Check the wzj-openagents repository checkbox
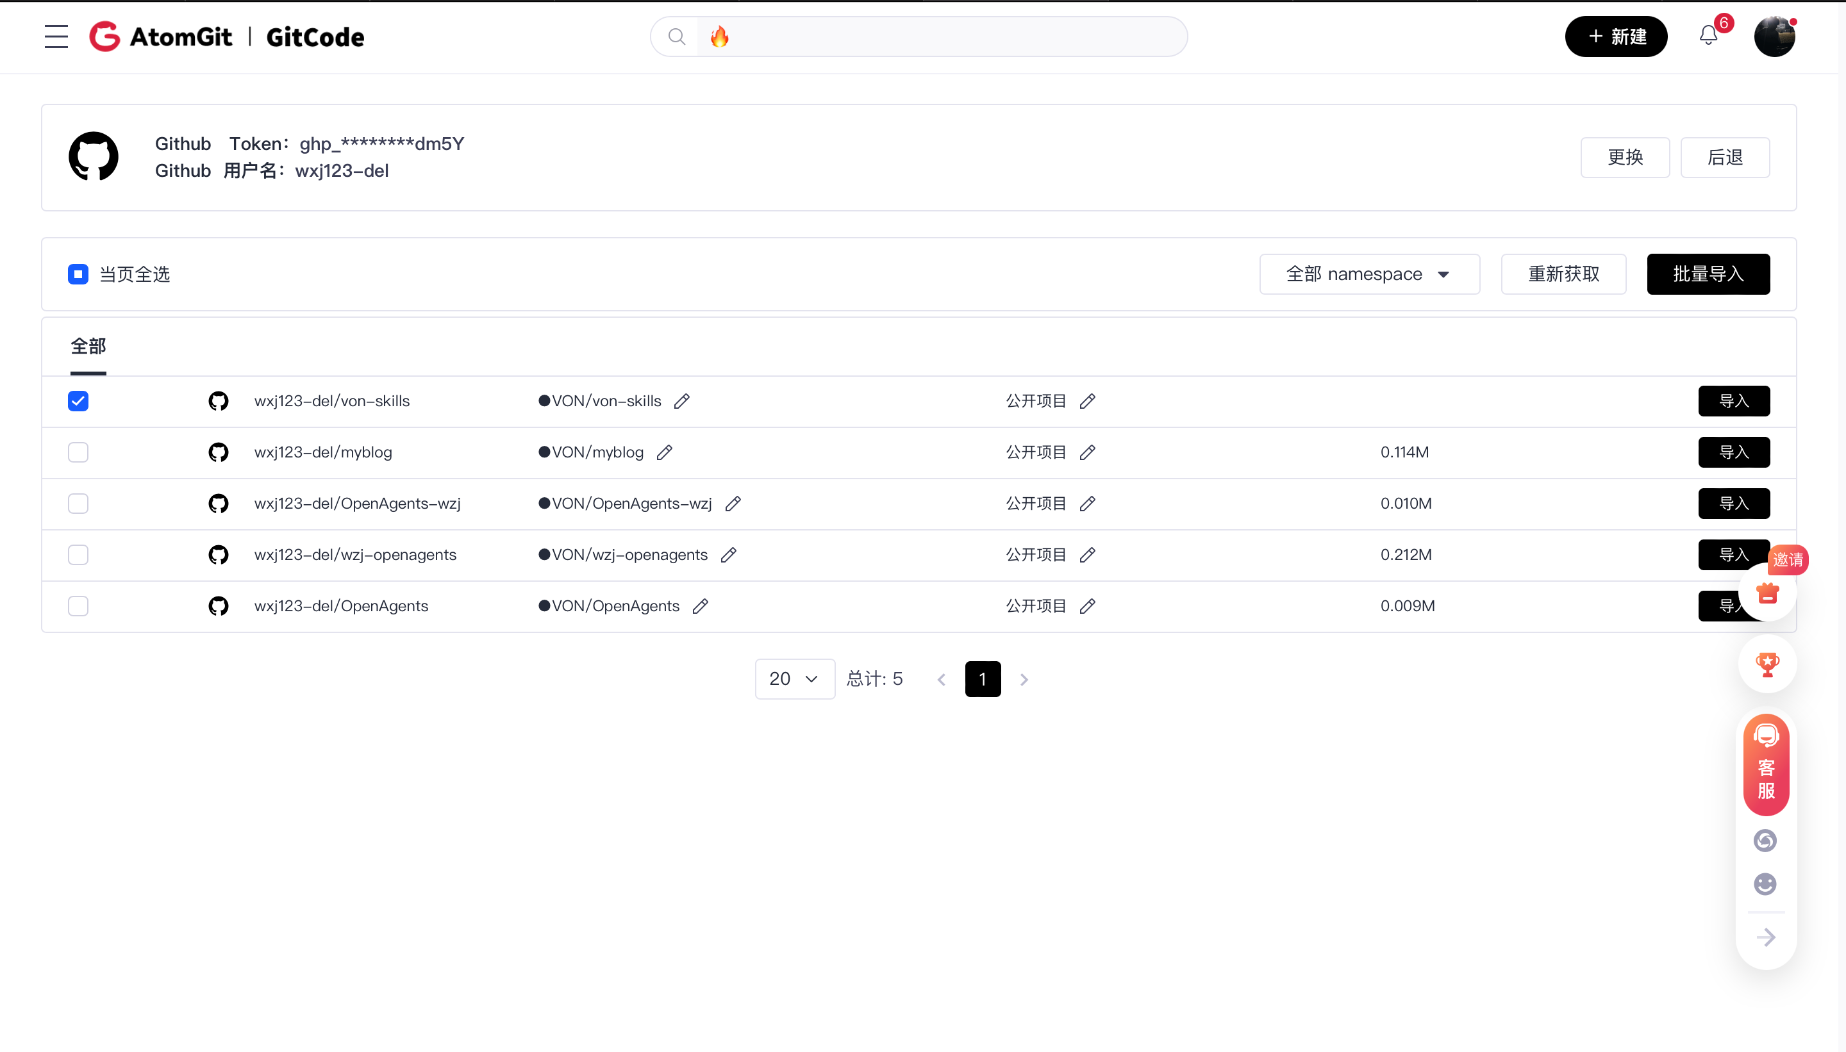This screenshot has height=1052, width=1846. point(78,555)
